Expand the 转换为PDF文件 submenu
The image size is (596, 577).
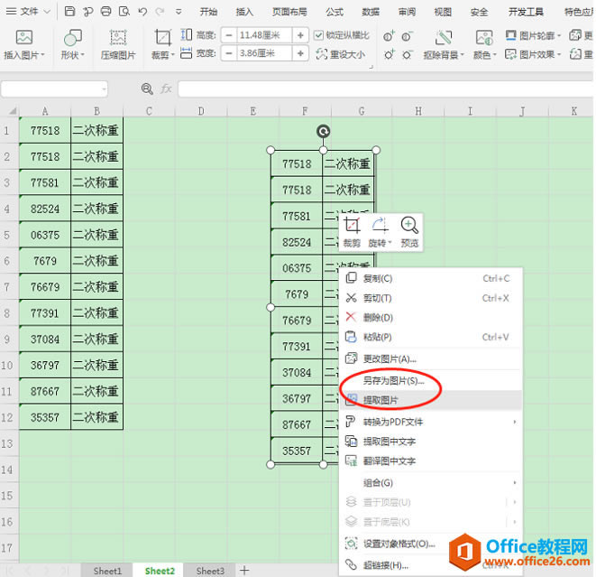(431, 422)
